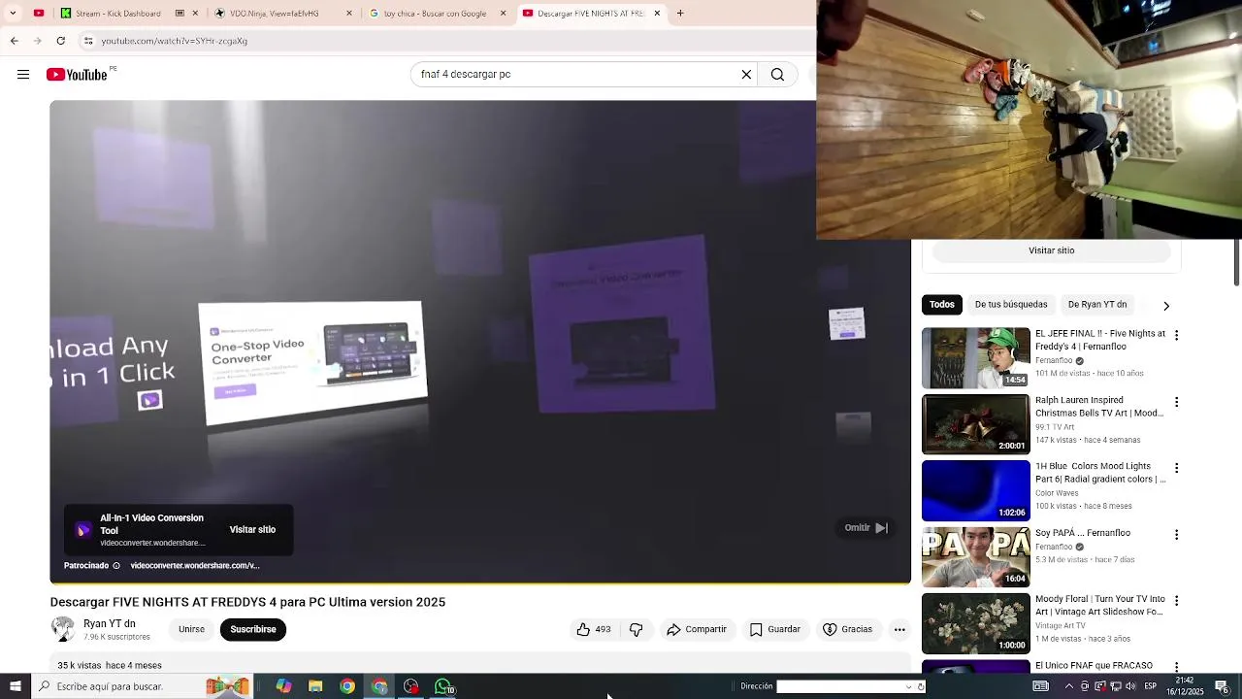Open 1H Blue Colors Mood Lights thumbnail

pyautogui.click(x=976, y=490)
